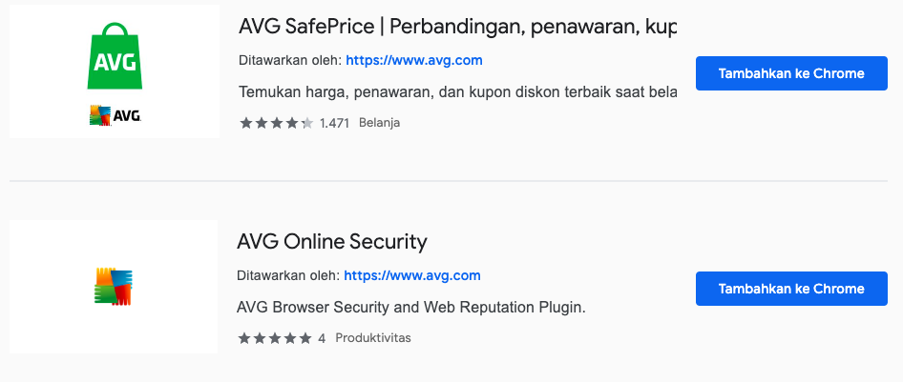Click the rating count 4 for Online Security
The width and height of the screenshot is (903, 382).
click(322, 338)
